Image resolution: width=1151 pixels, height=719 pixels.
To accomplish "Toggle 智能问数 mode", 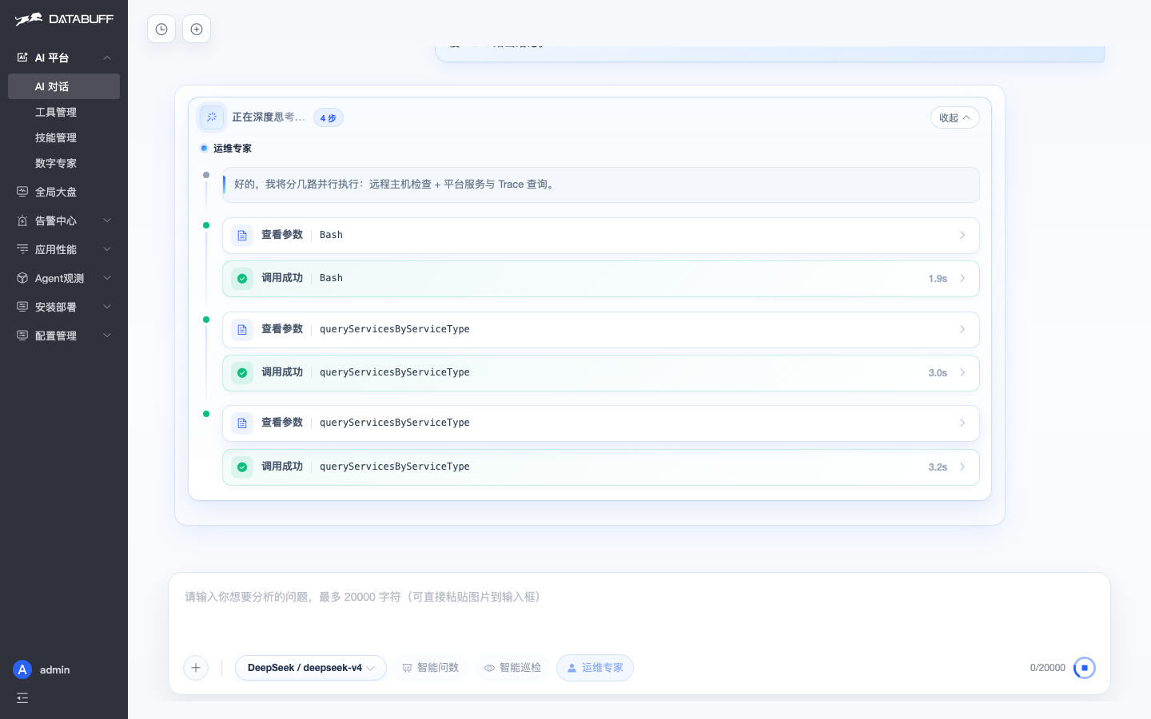I will [x=430, y=668].
